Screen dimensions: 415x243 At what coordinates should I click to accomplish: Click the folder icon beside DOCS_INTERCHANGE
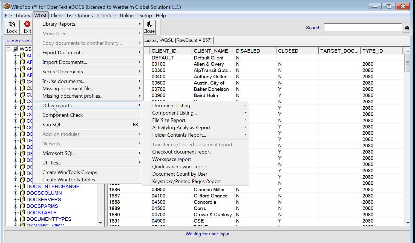tap(22, 187)
